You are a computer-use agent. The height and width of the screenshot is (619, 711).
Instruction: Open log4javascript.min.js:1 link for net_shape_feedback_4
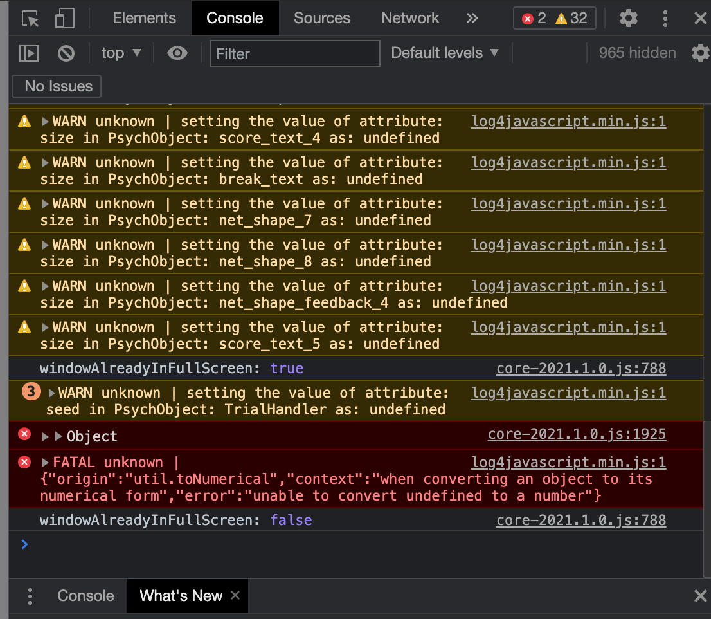pos(569,286)
